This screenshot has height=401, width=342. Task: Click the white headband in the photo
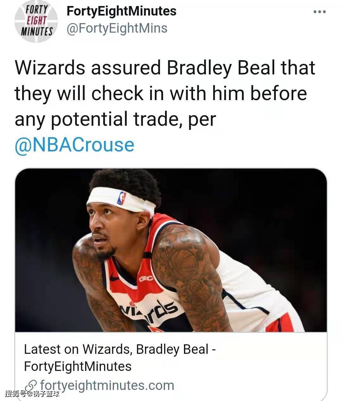tap(121, 200)
